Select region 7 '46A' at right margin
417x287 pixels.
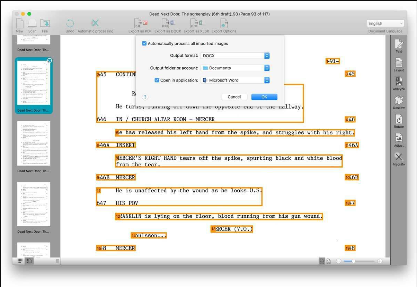(x=352, y=145)
